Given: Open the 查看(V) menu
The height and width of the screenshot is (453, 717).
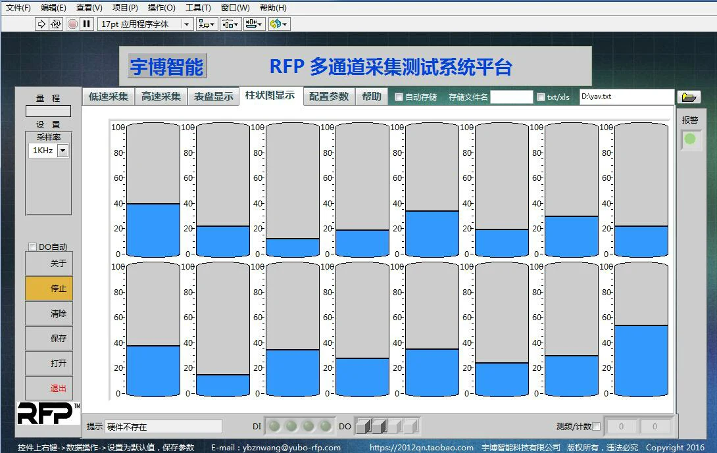Looking at the screenshot, I should [89, 8].
